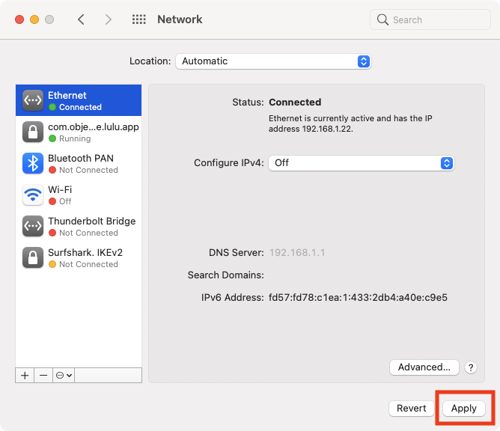Select the Surfshark IKEv2 lock icon

[33, 257]
